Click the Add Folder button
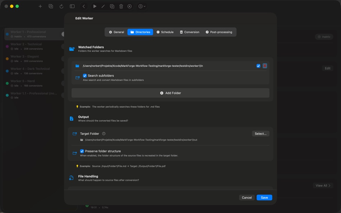The height and width of the screenshot is (213, 341). point(170,93)
